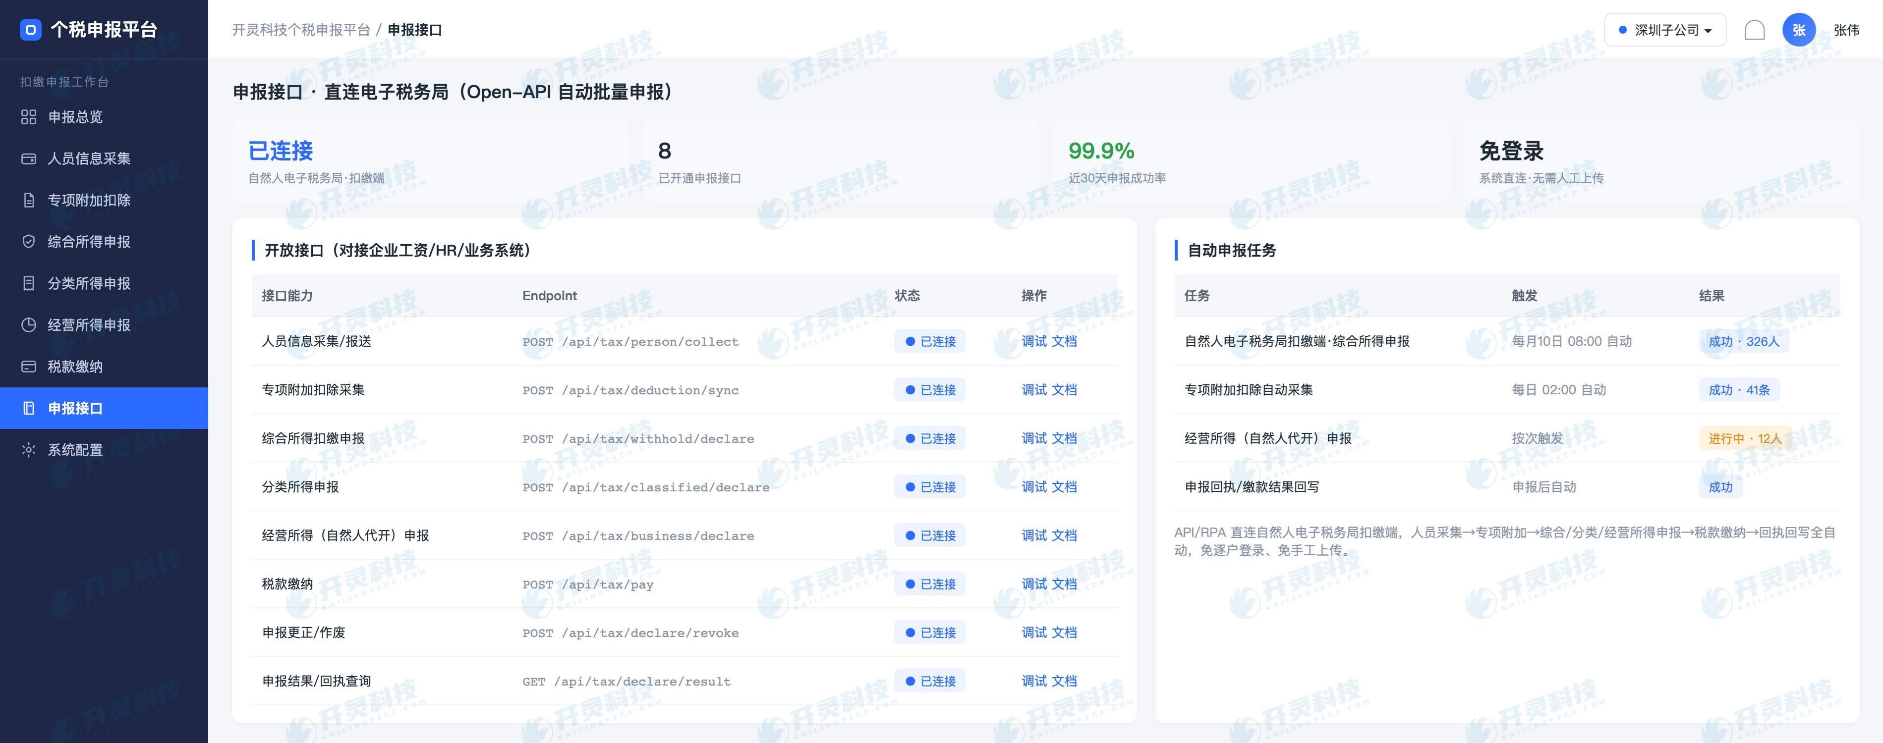
Task: Click the 已连接 connection status card
Action: point(430,161)
